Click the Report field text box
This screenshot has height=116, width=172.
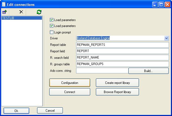tap(122, 51)
